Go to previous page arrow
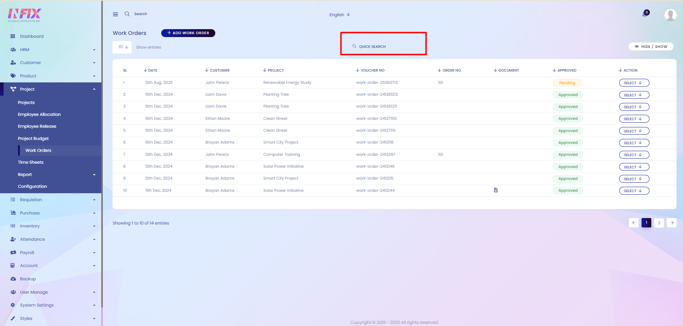683x326 pixels. click(x=634, y=223)
